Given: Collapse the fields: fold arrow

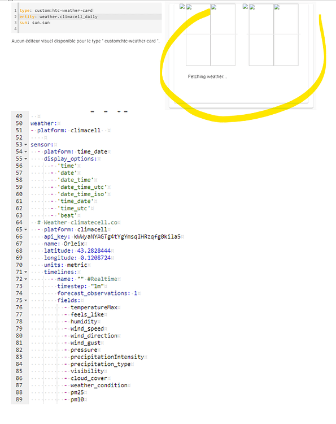Looking at the screenshot, I should [25, 300].
